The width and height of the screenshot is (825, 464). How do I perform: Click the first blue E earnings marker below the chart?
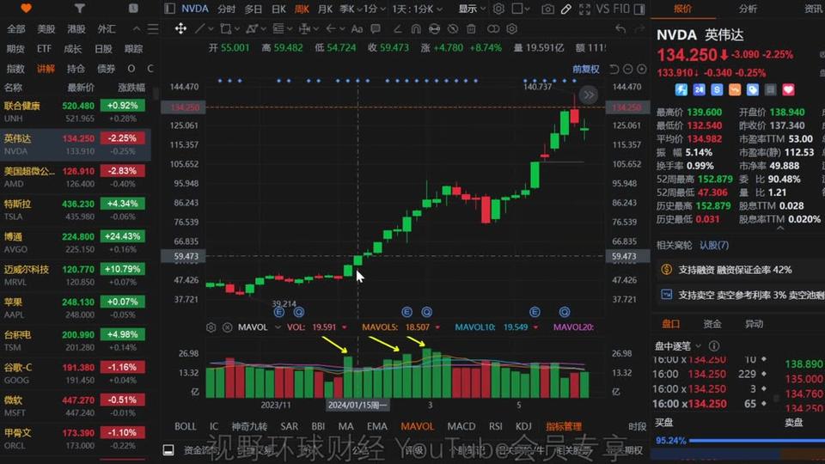point(278,312)
